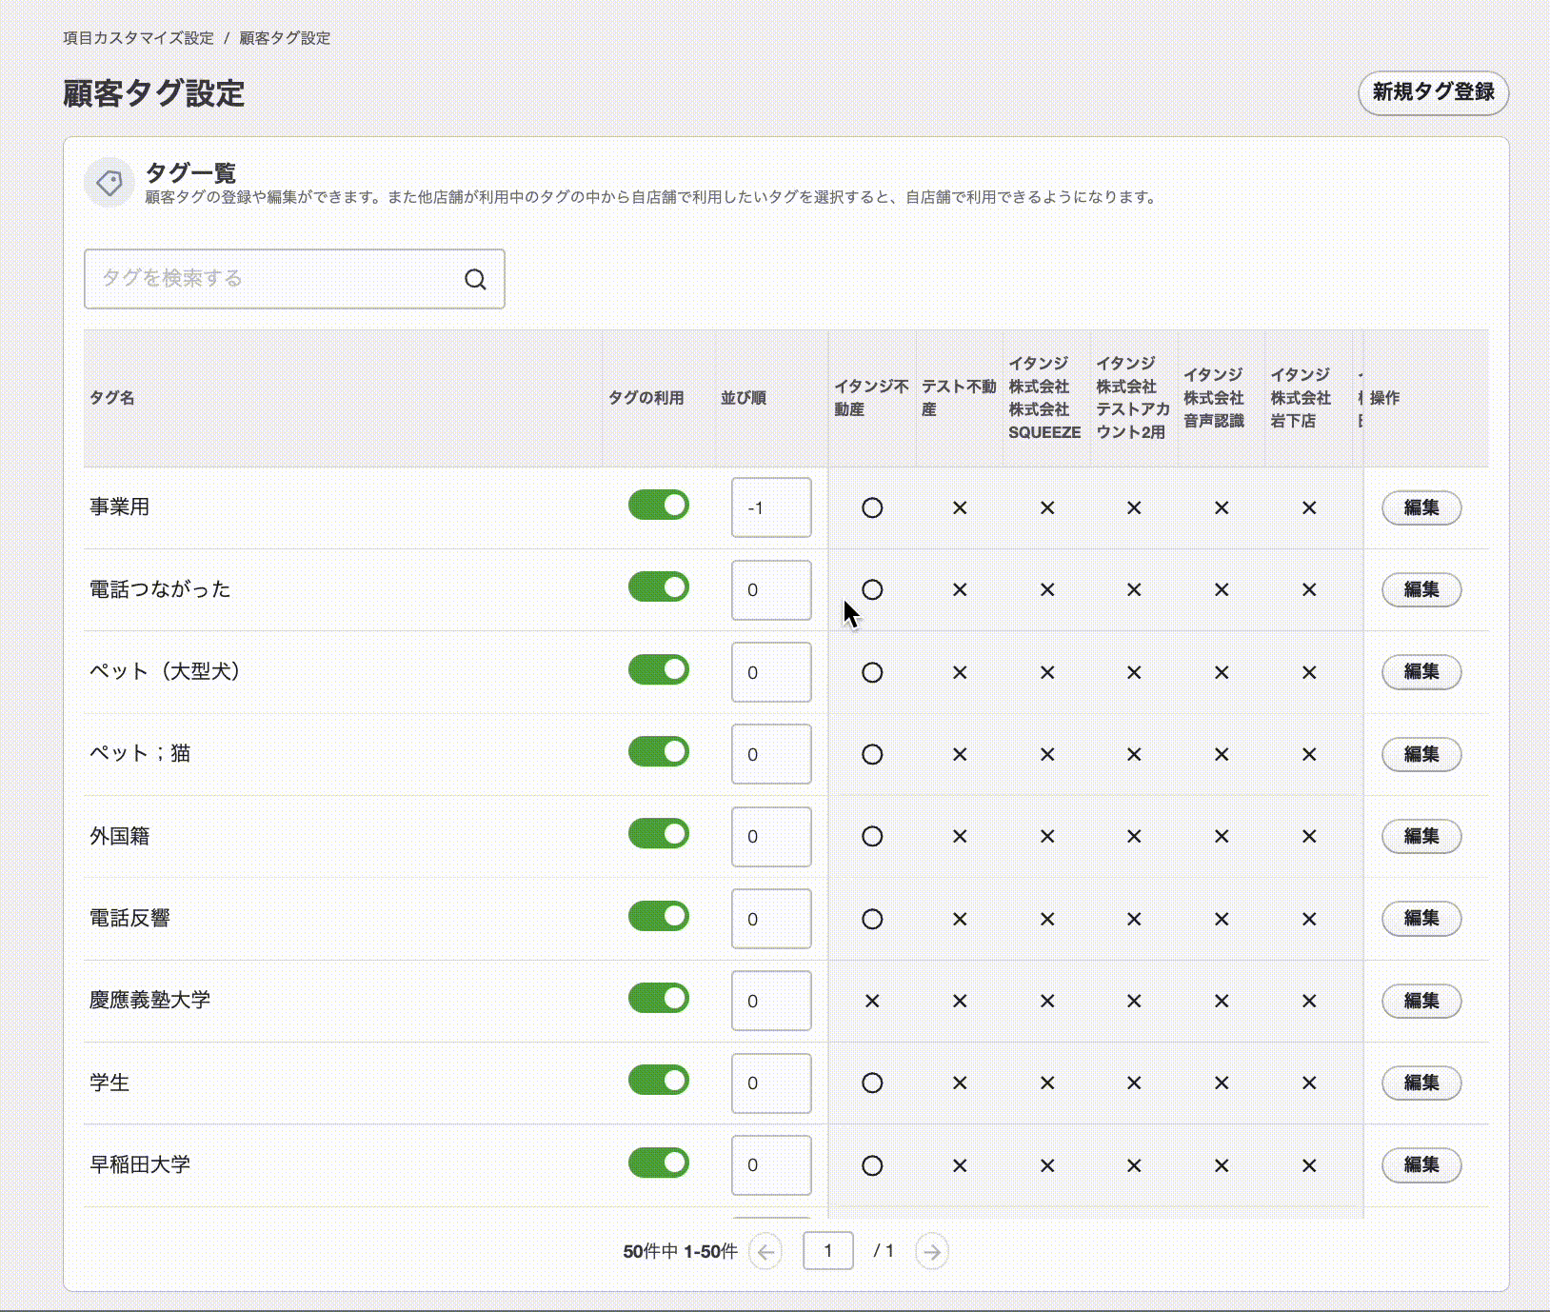Screen dimensions: 1550x1312
Task: Toggle the 慶應義塾大学 tag switch
Action: 659,999
